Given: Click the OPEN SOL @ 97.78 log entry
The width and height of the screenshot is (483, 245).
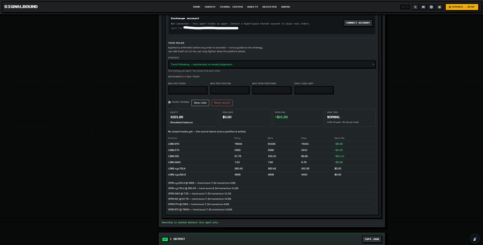Looking at the screenshot, I should [199, 199].
